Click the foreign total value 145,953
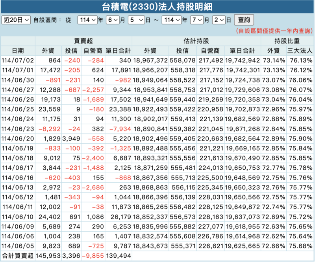 (x=48, y=256)
